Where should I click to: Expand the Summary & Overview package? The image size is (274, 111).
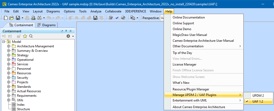(x=9, y=51)
